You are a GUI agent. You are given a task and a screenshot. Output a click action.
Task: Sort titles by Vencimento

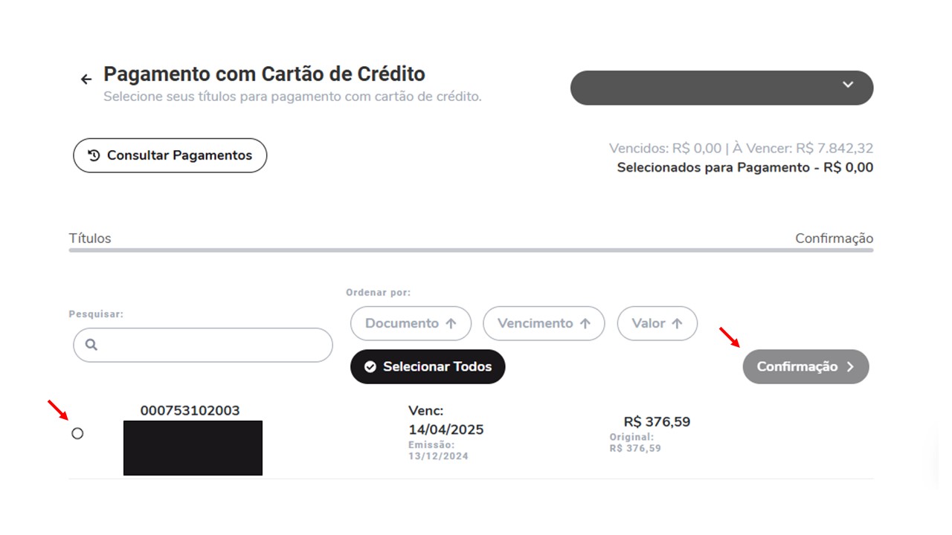[x=544, y=324]
